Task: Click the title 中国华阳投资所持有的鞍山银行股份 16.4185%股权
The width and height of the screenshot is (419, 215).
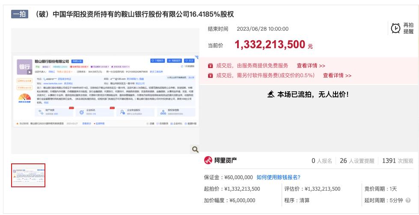Action: pos(134,14)
